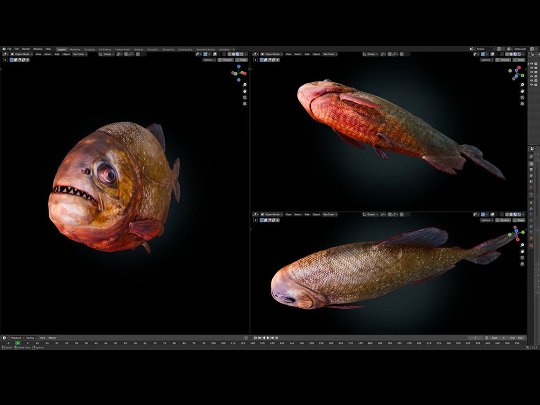Select solid shading in left viewport
Image resolution: width=540 pixels, height=405 pixels.
[233, 54]
